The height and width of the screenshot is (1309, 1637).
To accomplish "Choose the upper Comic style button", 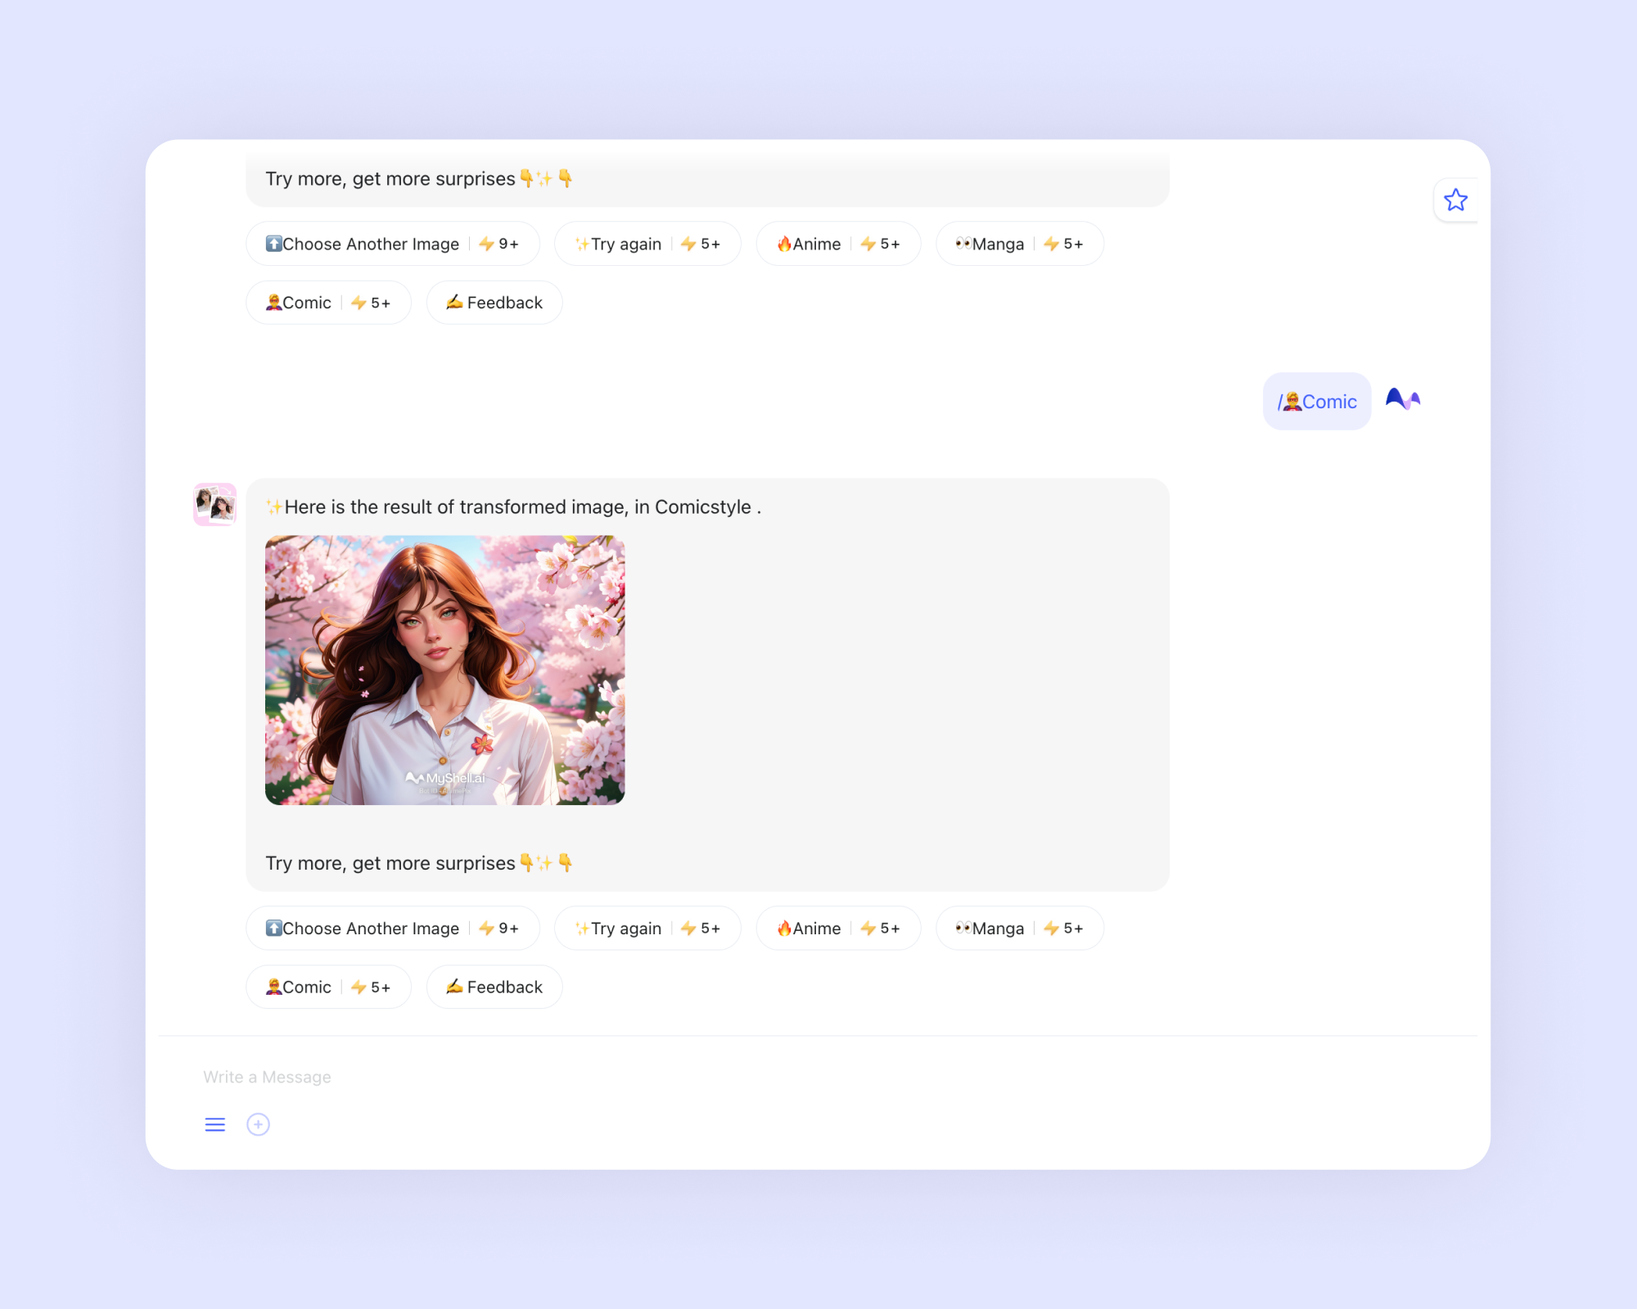I will [328, 303].
